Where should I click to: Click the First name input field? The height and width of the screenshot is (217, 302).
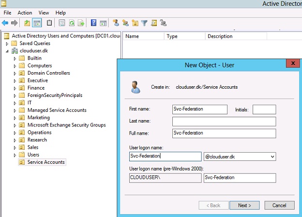200,109
